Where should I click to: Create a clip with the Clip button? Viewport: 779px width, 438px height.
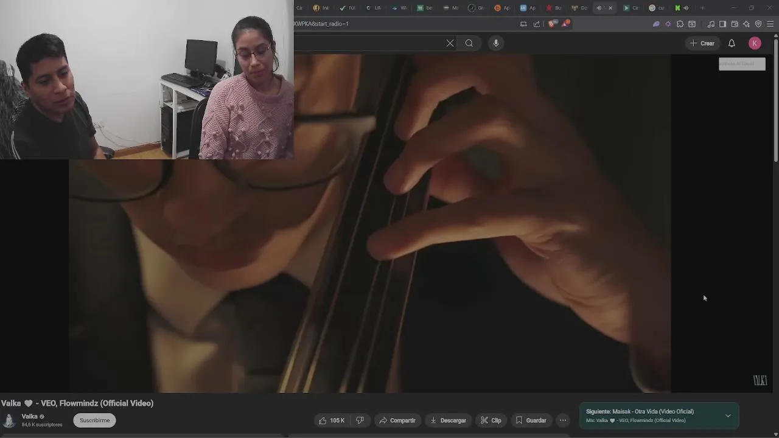[491, 420]
